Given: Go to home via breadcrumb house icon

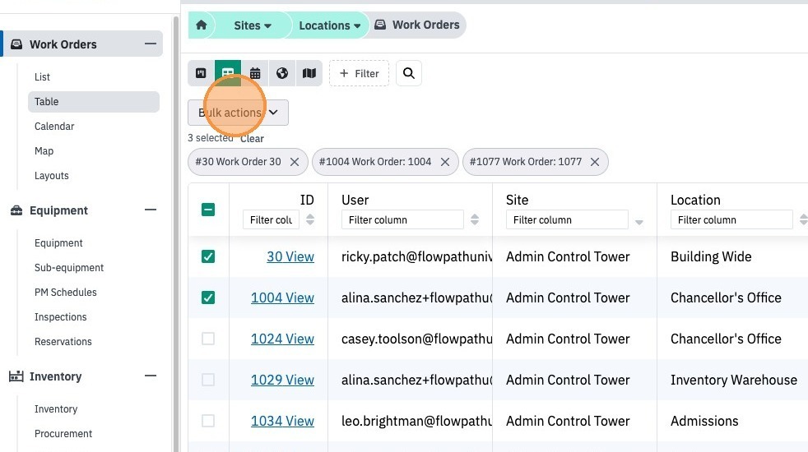Looking at the screenshot, I should (202, 25).
